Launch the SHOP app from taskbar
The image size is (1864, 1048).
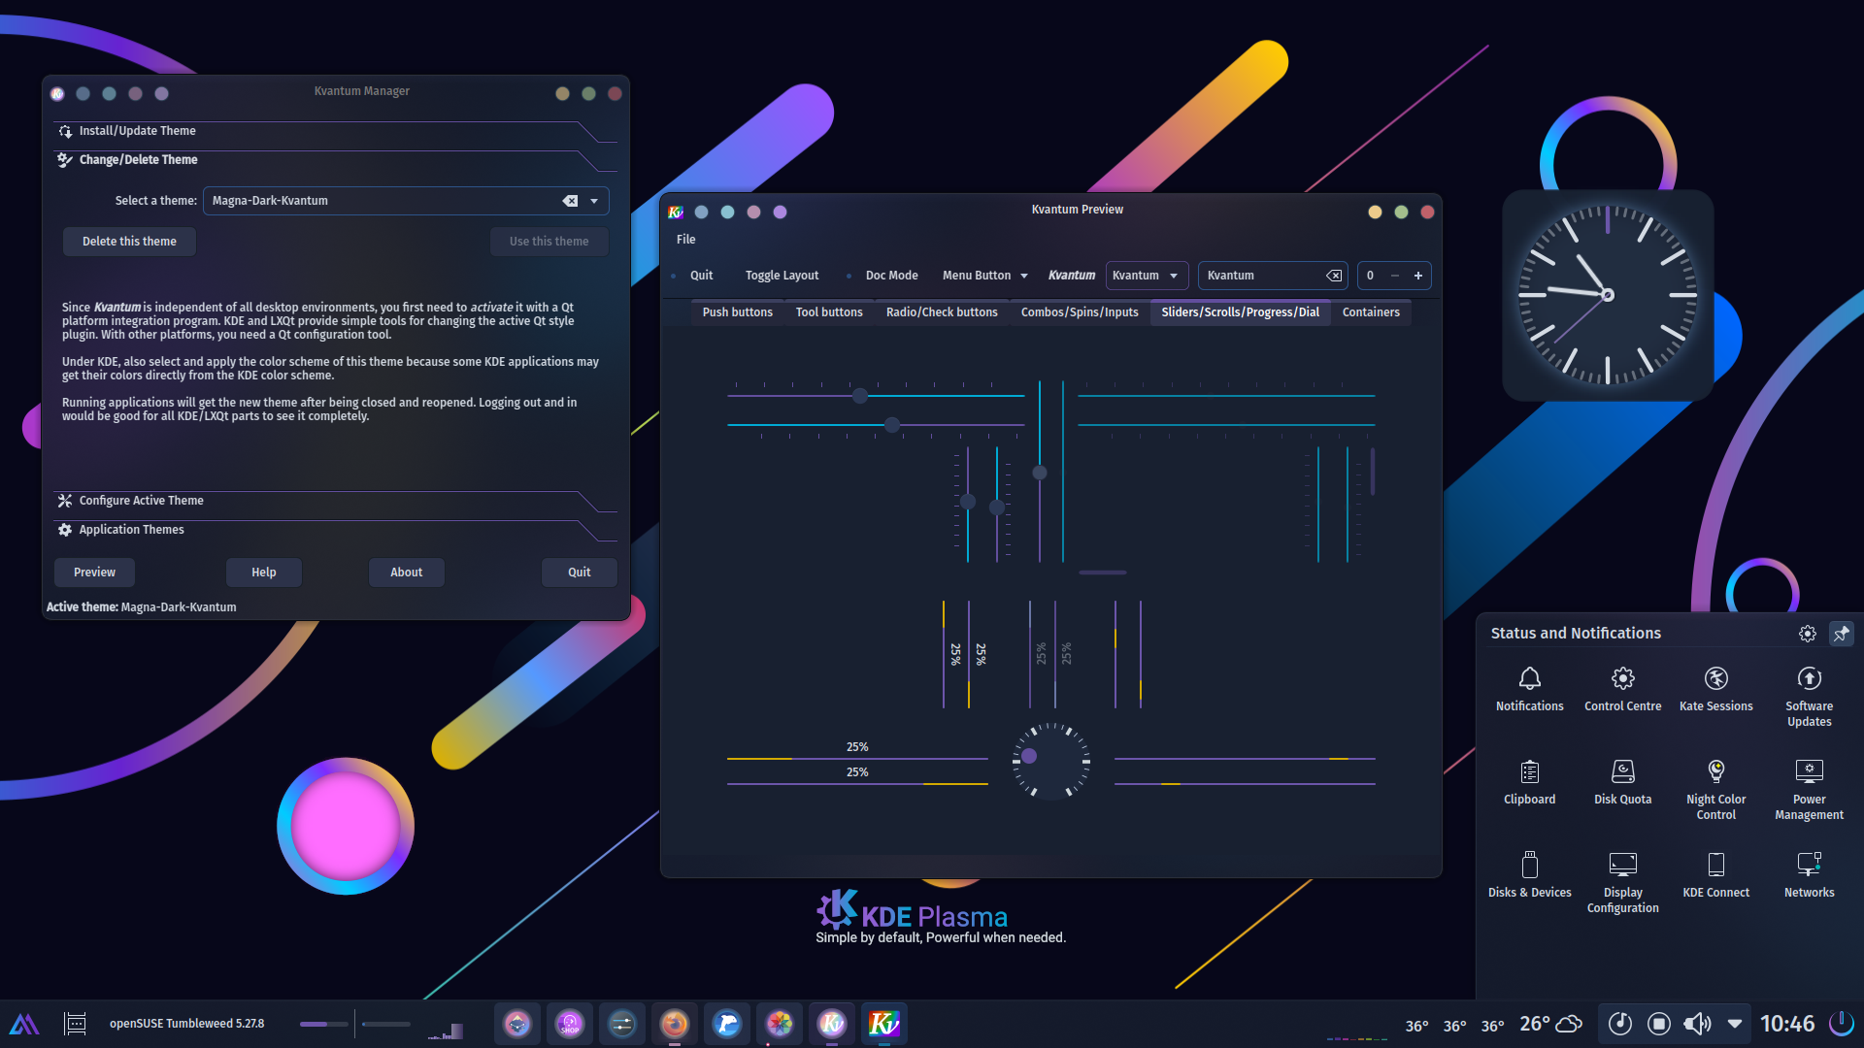(570, 1024)
